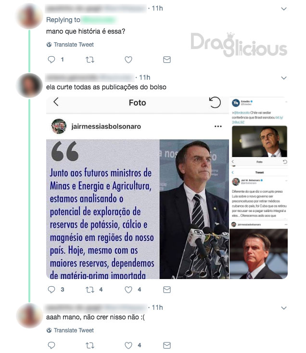Click Translate Tweet under 'aaah mano' tweet
Screen dimensions: 306x353
[70, 330]
